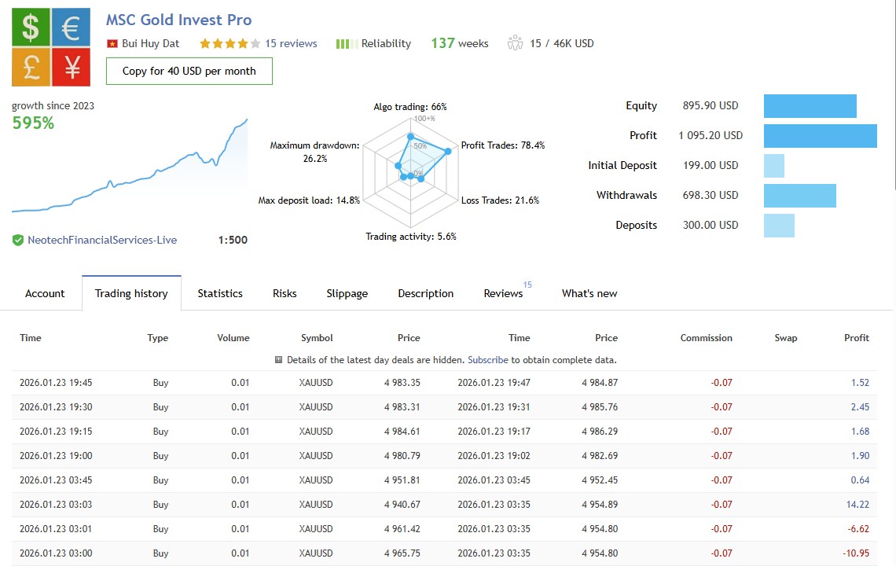The height and width of the screenshot is (566, 896).
Task: Click the green verified shield icon
Action: 18,240
